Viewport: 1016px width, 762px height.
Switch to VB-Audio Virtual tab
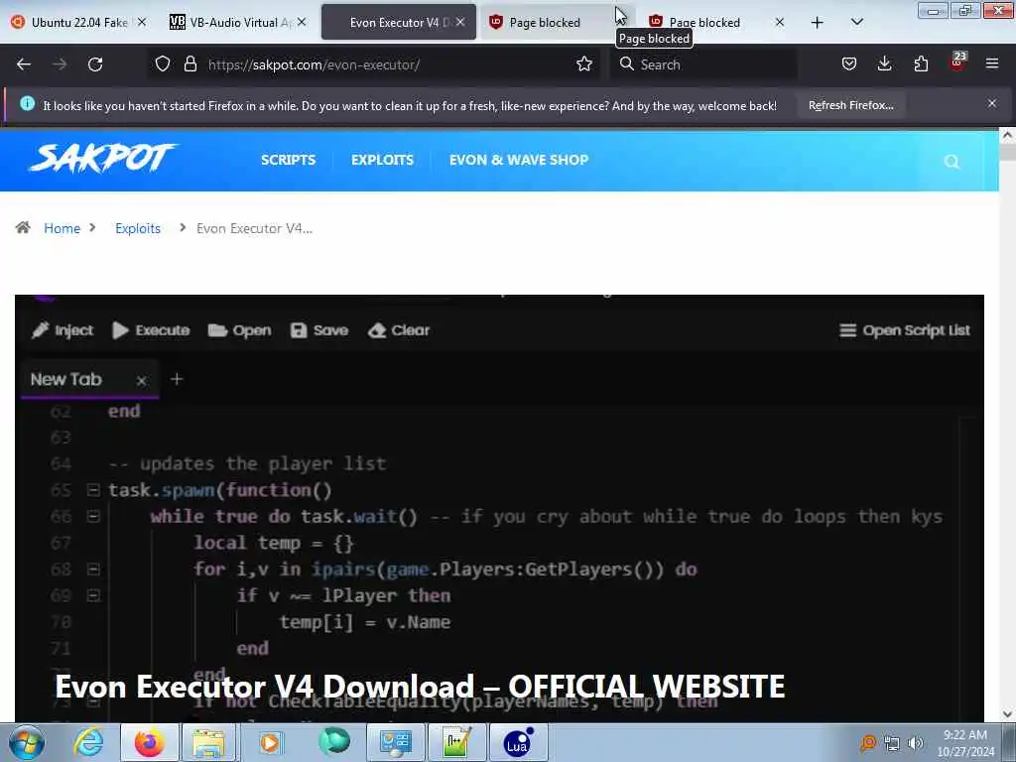(238, 23)
